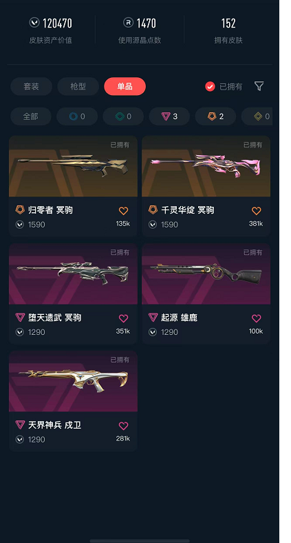Open the filter funnel icon
291x543 pixels.
(x=259, y=86)
